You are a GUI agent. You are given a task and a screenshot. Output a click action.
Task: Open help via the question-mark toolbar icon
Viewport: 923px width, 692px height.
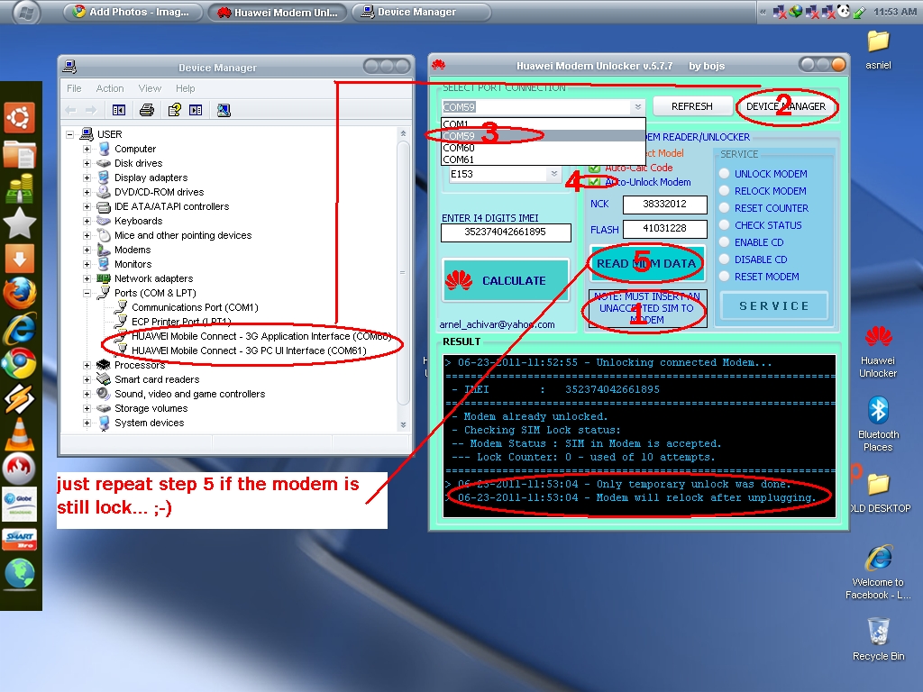point(173,108)
